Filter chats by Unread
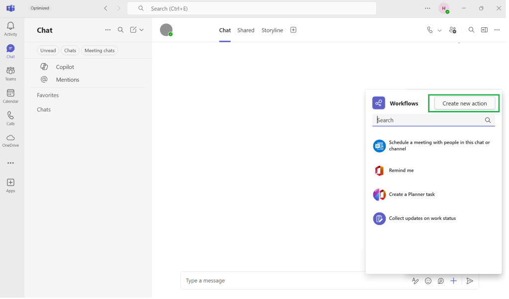The height and width of the screenshot is (299, 509). [x=48, y=50]
